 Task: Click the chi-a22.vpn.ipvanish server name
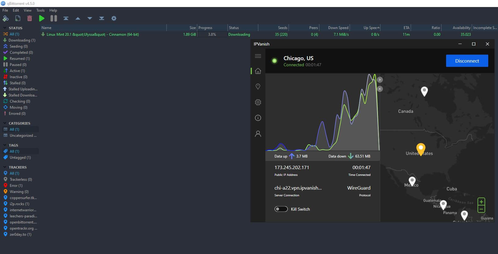298,188
